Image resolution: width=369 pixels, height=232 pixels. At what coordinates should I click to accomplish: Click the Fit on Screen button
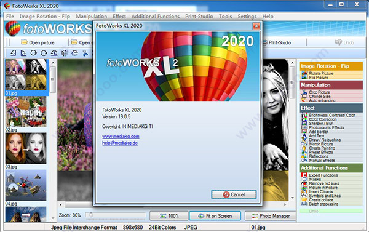click(215, 216)
